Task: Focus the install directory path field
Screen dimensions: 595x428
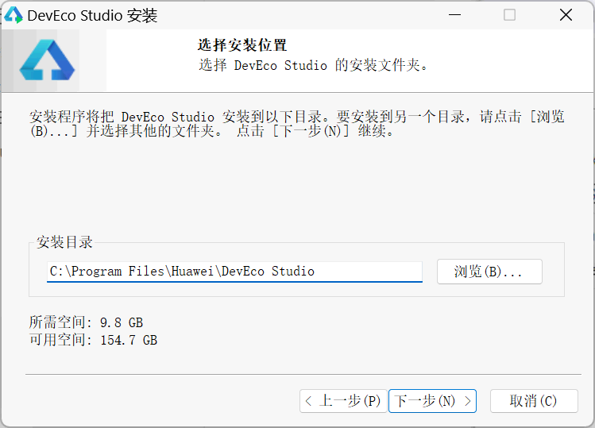Action: coord(234,272)
